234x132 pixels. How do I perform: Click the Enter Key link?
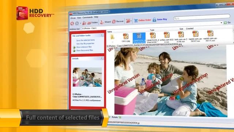click(x=162, y=19)
